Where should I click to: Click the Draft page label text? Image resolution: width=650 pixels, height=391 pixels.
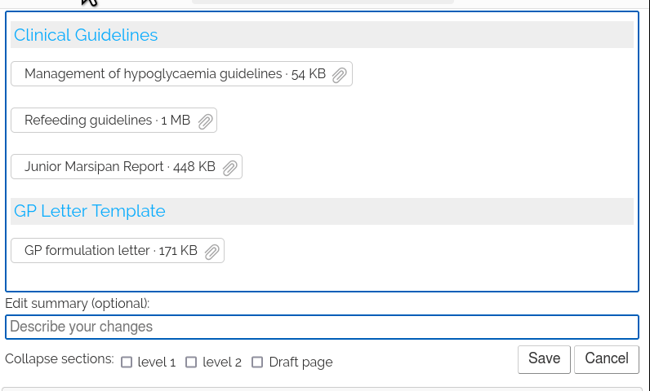coord(301,362)
